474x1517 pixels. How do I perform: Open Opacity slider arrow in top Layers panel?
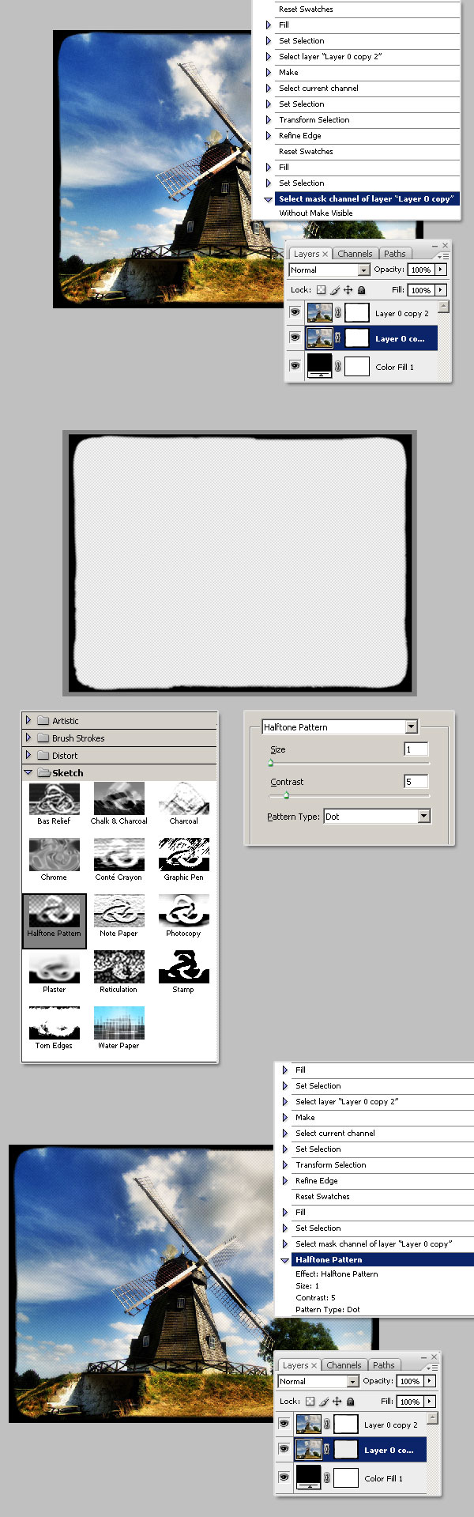tap(441, 270)
